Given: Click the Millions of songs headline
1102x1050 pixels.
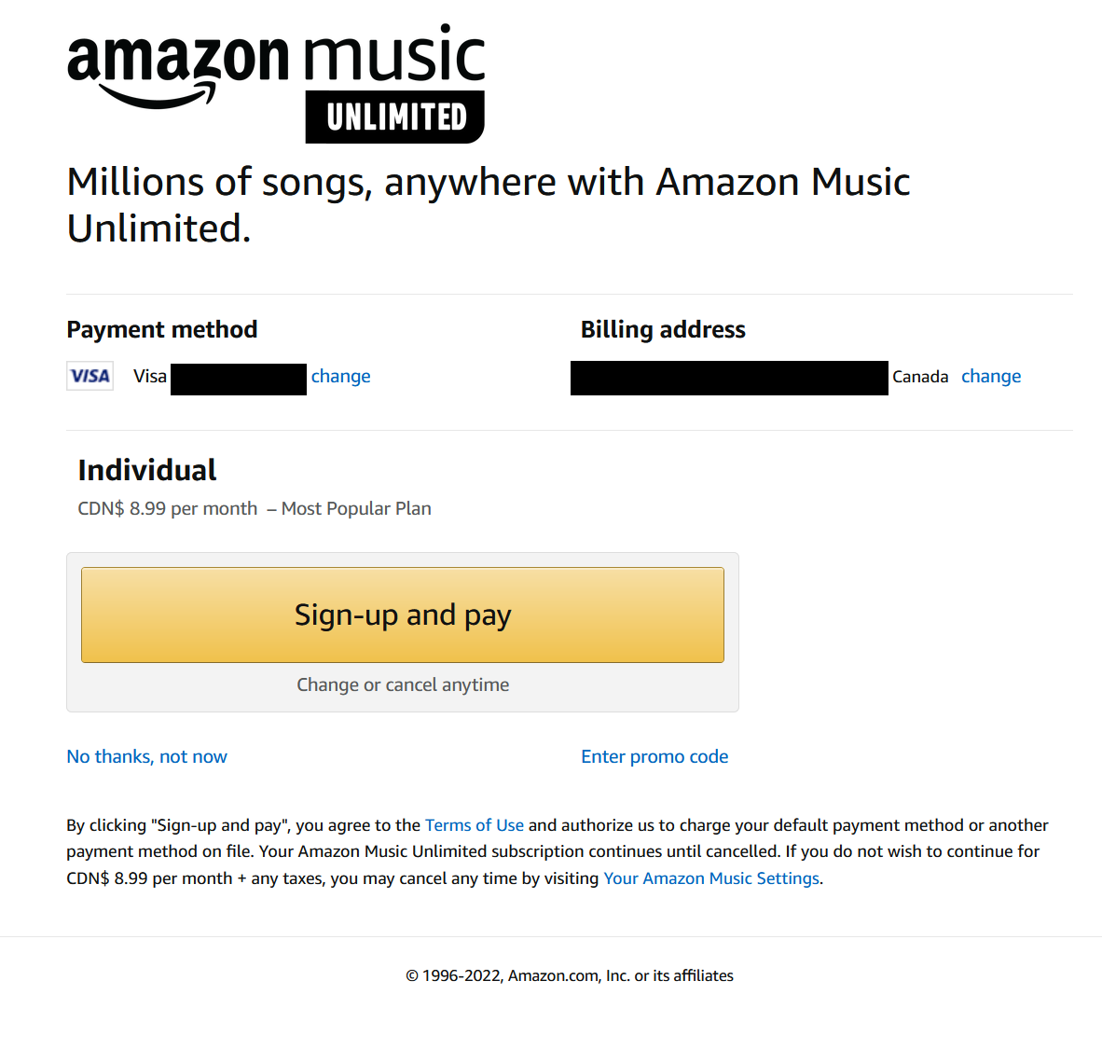Looking at the screenshot, I should click(x=488, y=204).
